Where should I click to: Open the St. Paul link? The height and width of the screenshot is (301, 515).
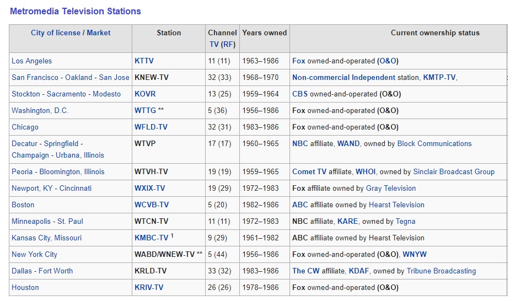[x=70, y=221]
